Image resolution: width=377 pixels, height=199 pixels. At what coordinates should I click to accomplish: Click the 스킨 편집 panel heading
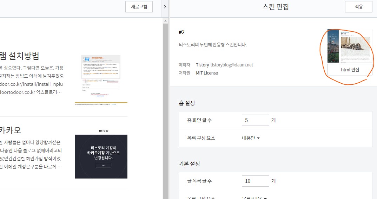276,7
